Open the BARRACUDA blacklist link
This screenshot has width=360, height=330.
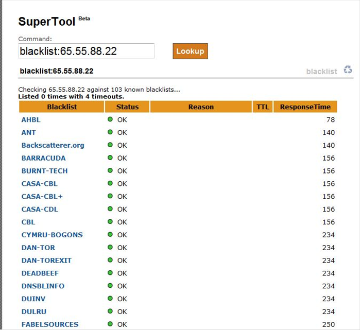click(44, 158)
